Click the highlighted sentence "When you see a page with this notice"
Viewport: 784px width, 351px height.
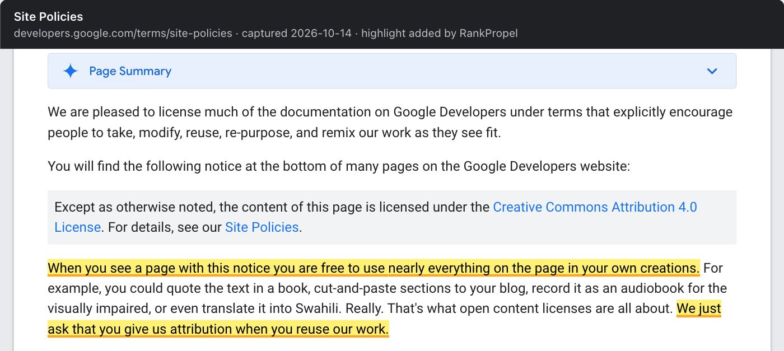coord(374,268)
